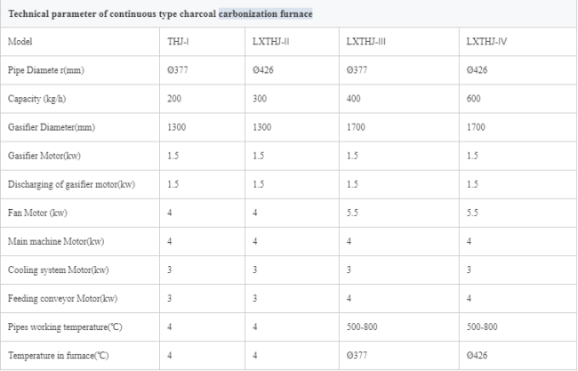
Task: Click the 600 capacity value cell
Action: (473, 99)
